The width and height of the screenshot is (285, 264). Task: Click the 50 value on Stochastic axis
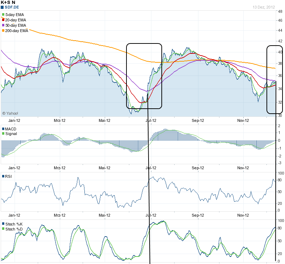280,241
